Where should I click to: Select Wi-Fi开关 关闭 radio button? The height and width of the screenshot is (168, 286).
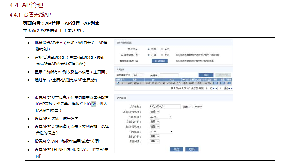(162, 49)
